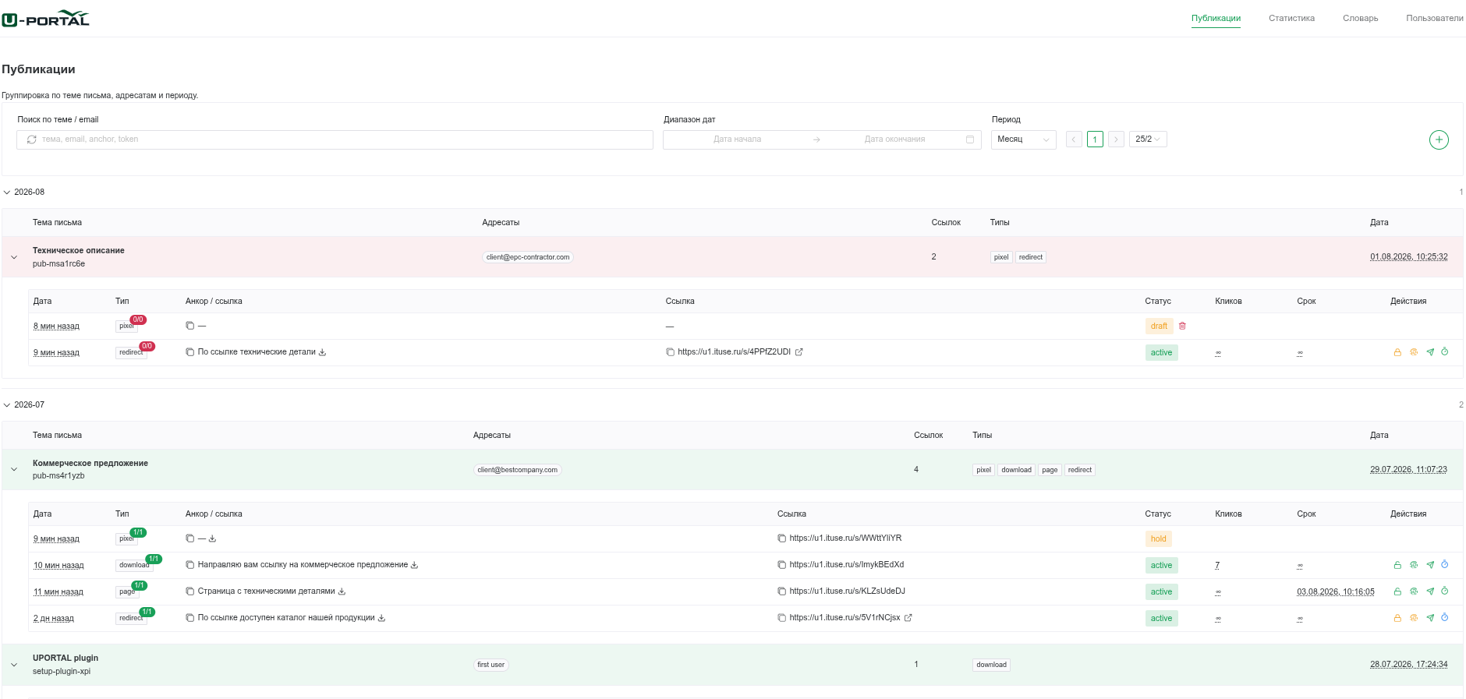Click the client@epc-contractor.com recipient tag
Screen dimensions: 1466x699
(528, 257)
